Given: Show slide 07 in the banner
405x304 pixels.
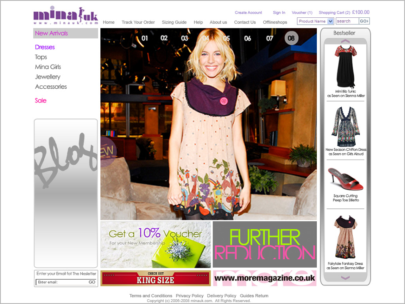Looking at the screenshot, I should 270,38.
